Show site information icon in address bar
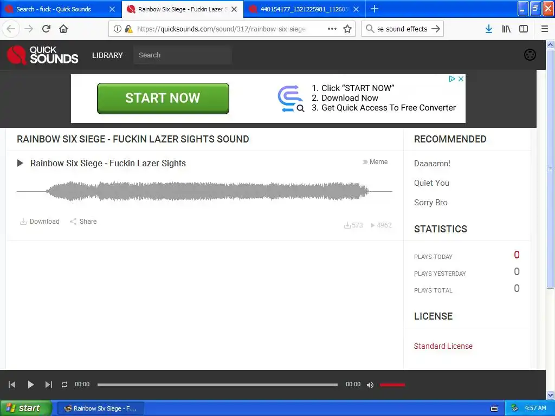555x416 pixels. tap(118, 29)
